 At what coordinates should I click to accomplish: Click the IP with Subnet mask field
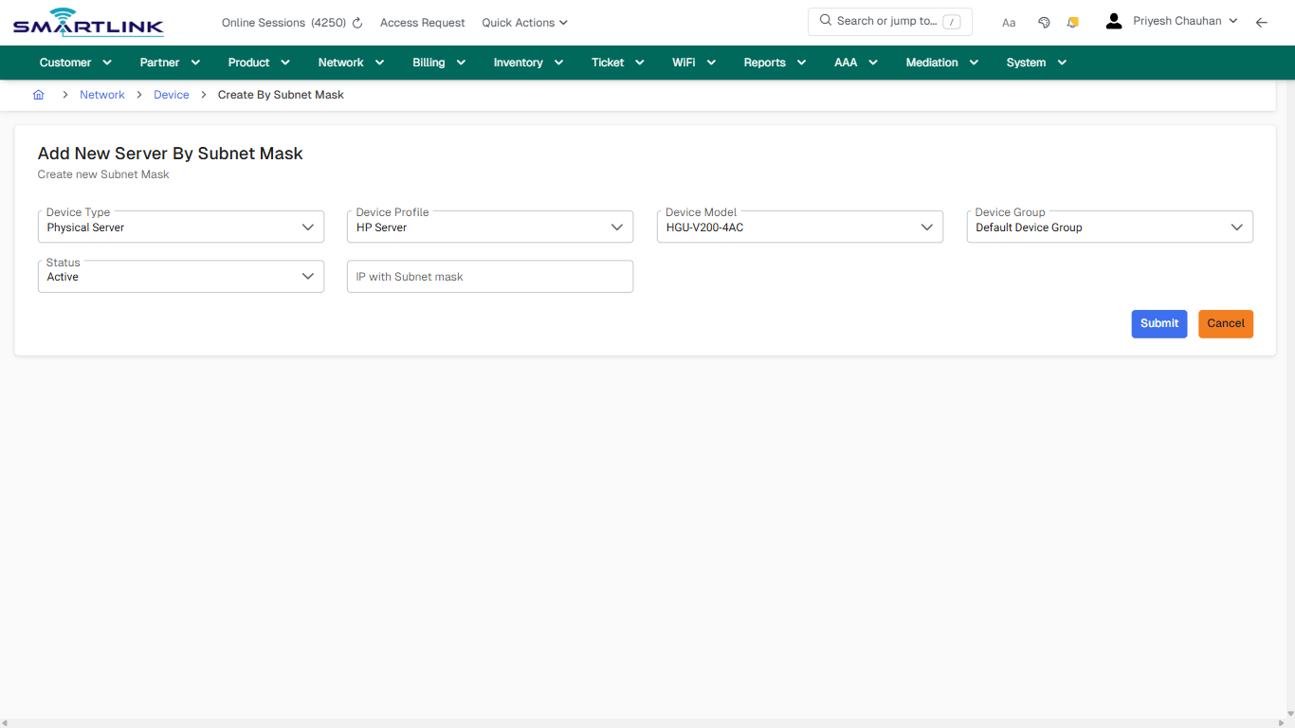(x=489, y=276)
